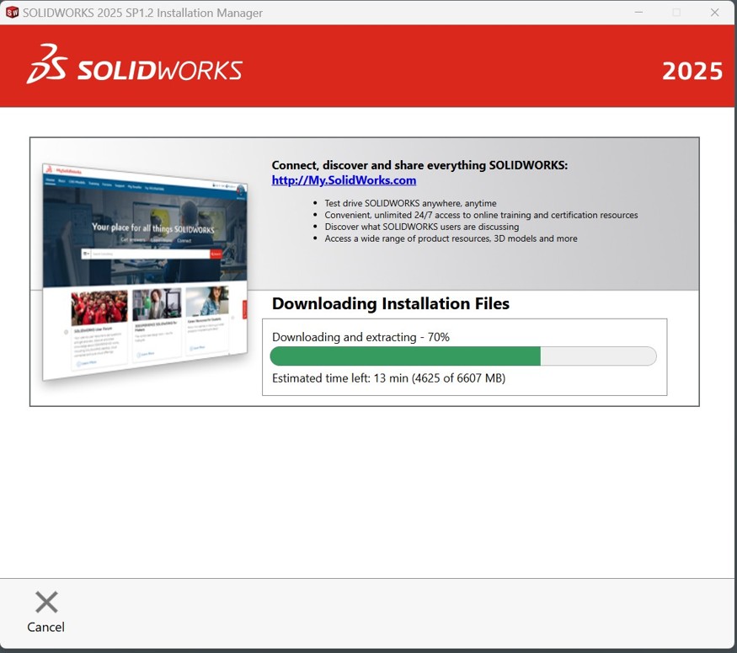737x653 pixels.
Task: Minimize the Installation Manager window
Action: 638,13
